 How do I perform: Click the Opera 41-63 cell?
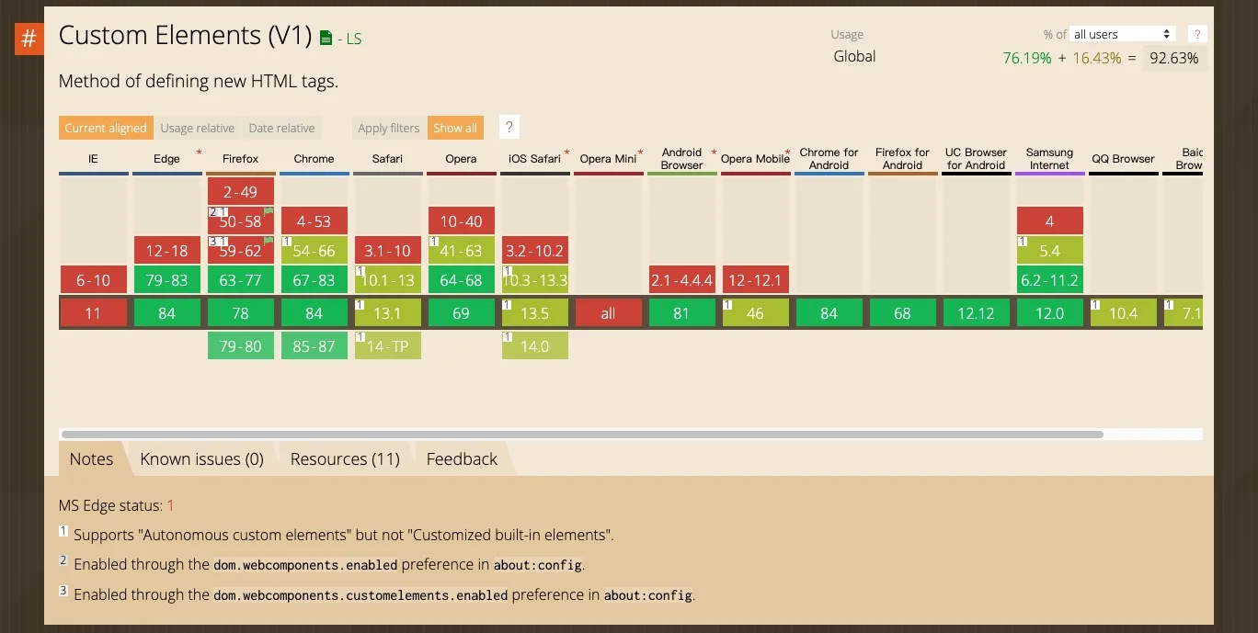click(461, 250)
